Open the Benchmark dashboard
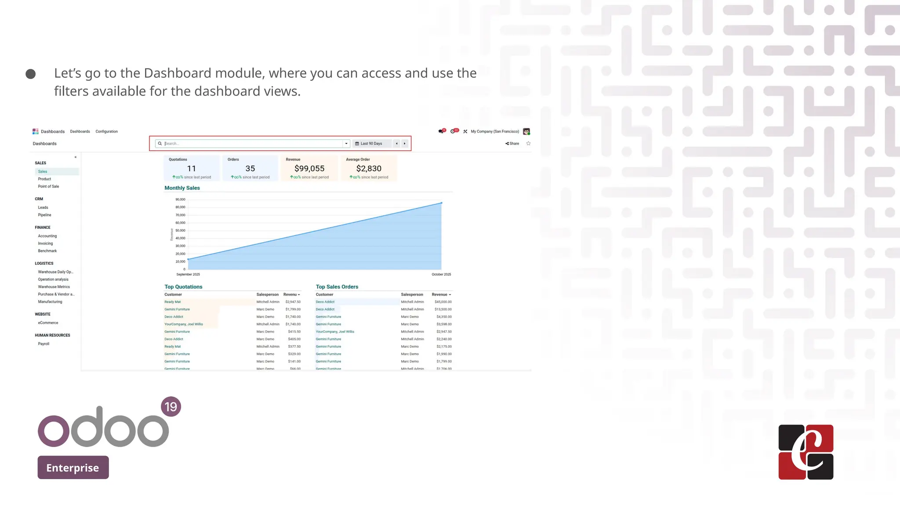This screenshot has width=900, height=506. click(47, 251)
